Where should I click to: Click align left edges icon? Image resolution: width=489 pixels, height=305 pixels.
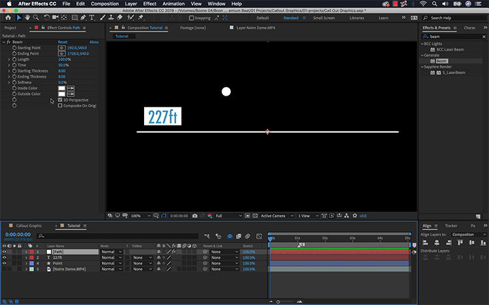[425, 243]
